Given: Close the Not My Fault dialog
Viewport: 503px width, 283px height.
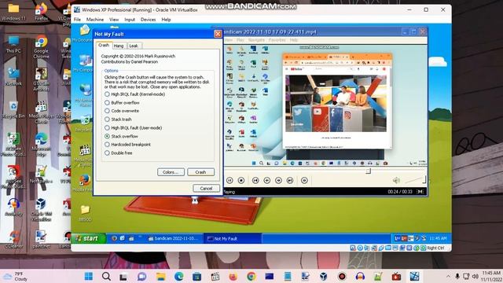Looking at the screenshot, I should point(218,34).
